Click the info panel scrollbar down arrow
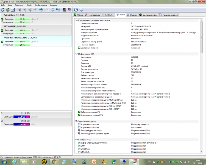 pos(202,152)
